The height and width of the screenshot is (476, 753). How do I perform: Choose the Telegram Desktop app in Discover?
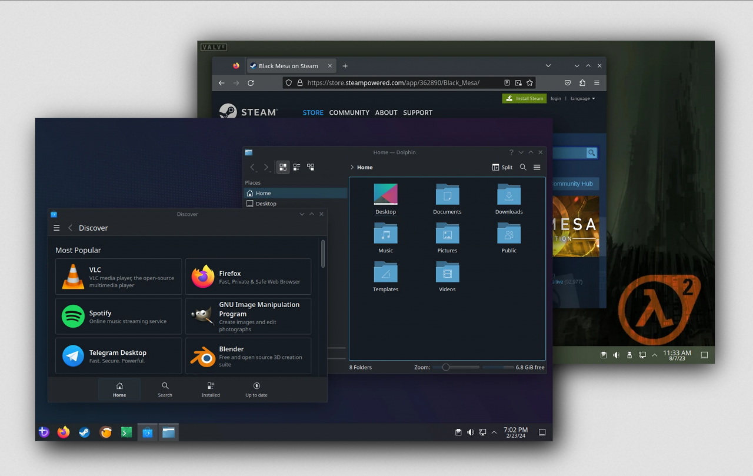click(119, 356)
